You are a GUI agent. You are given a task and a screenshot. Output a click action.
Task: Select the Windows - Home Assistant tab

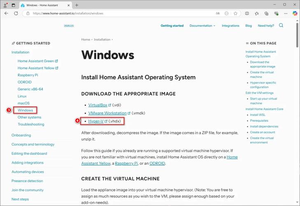(x=45, y=5)
